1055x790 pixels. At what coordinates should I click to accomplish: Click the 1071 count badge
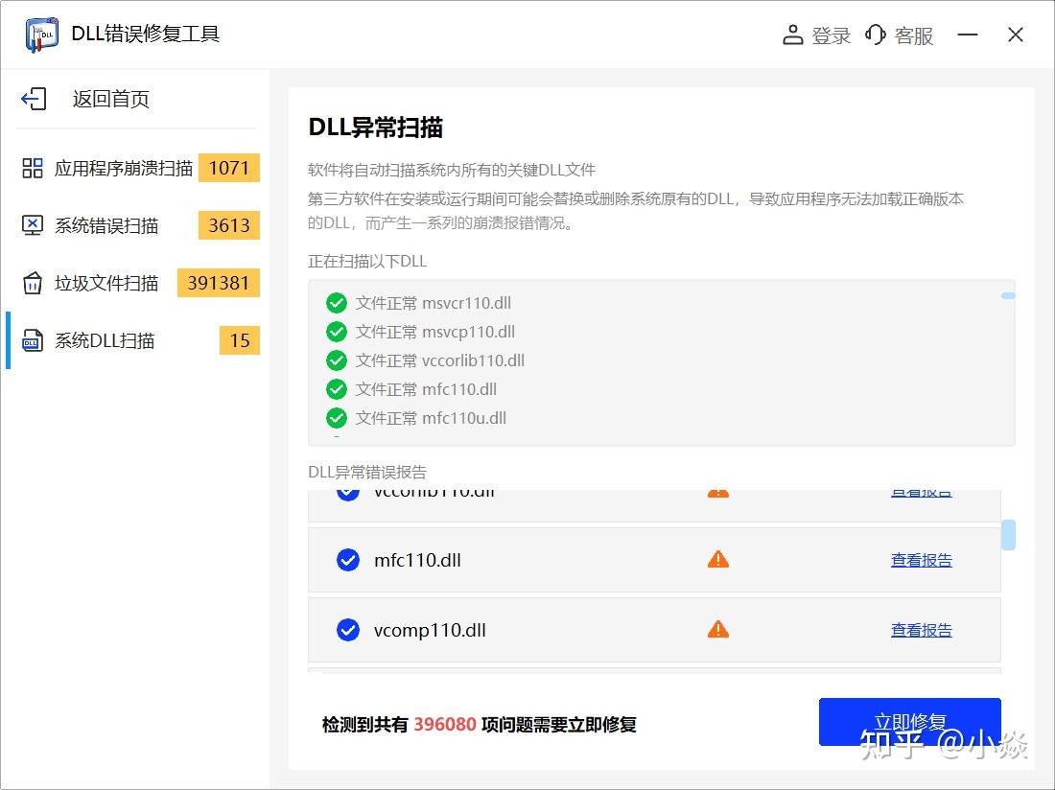coord(229,168)
